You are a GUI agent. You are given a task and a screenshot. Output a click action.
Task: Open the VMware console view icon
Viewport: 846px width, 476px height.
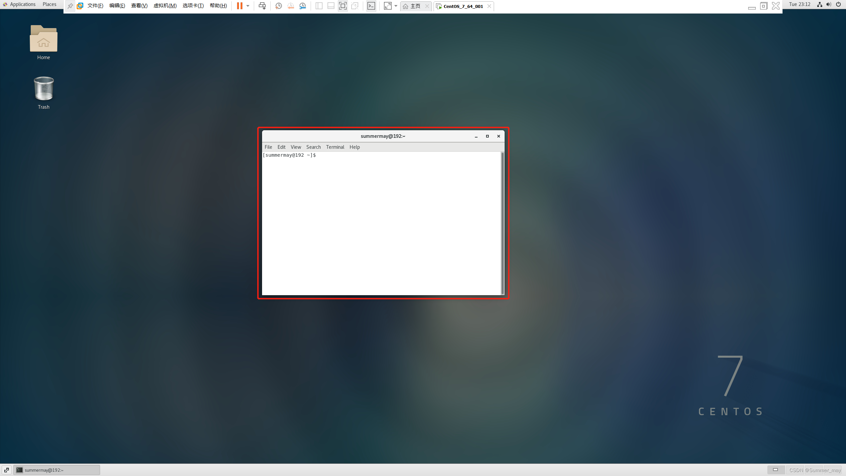point(371,6)
